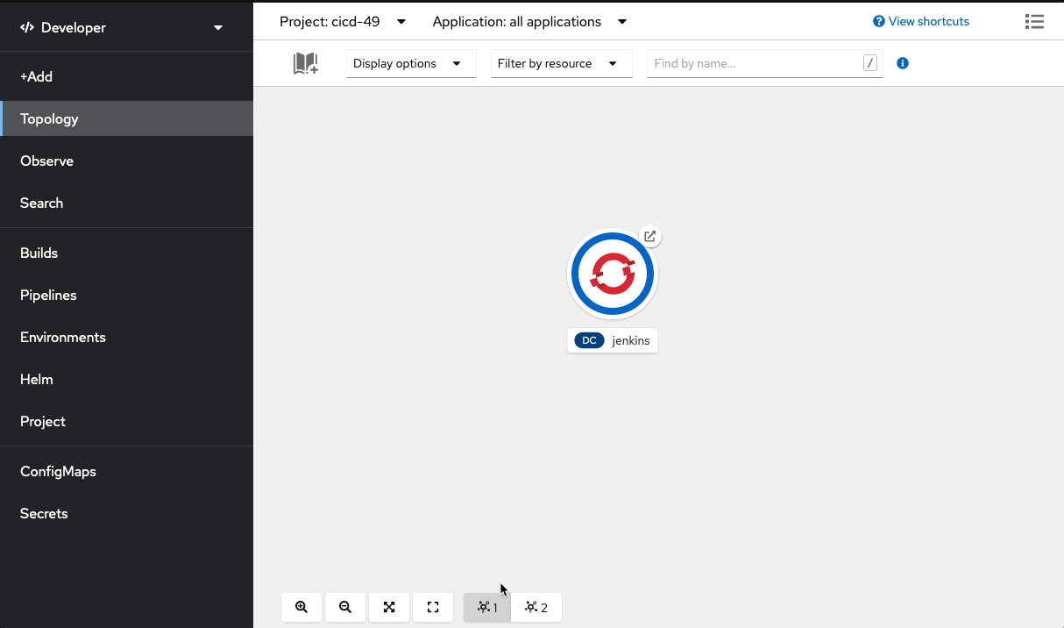The height and width of the screenshot is (628, 1064).
Task: Open the Project page
Action: pyautogui.click(x=126, y=421)
